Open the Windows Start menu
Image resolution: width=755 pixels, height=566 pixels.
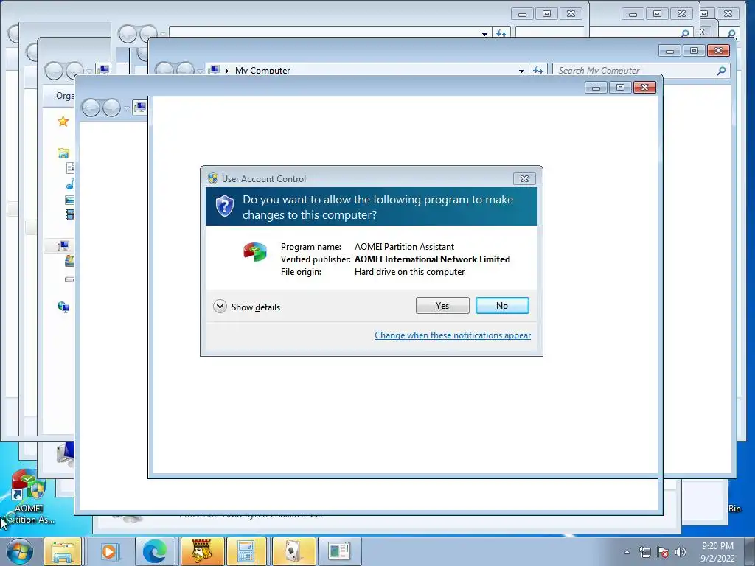[20, 551]
